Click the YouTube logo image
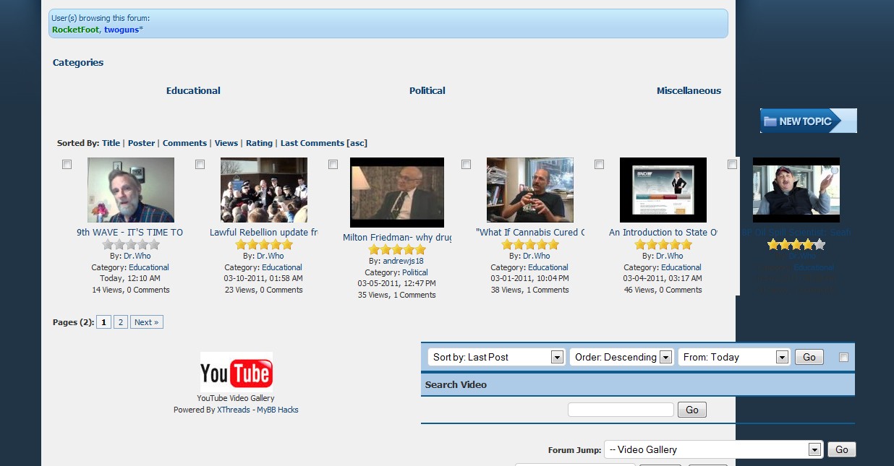The height and width of the screenshot is (466, 894). [x=236, y=372]
